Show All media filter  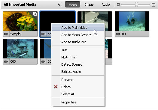point(59,4)
